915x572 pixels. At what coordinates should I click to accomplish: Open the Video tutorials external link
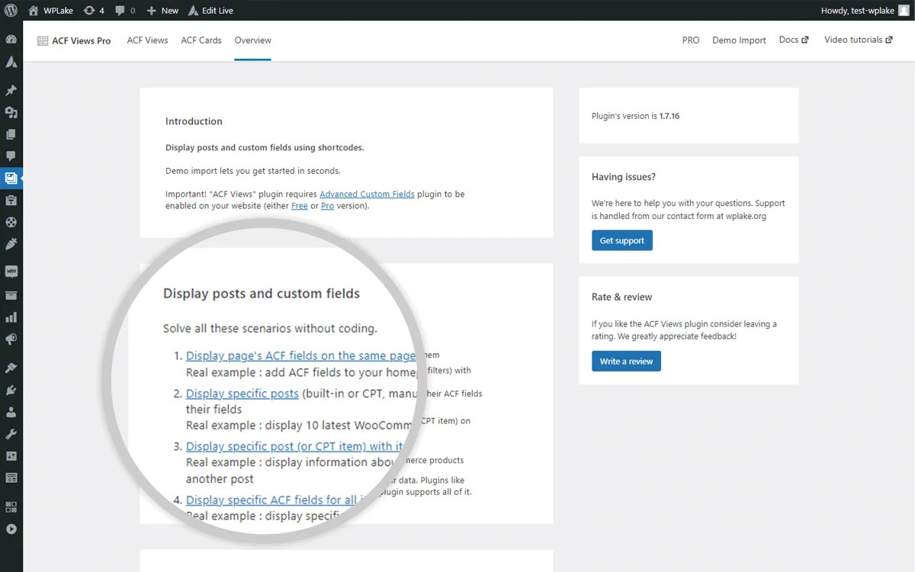click(859, 40)
